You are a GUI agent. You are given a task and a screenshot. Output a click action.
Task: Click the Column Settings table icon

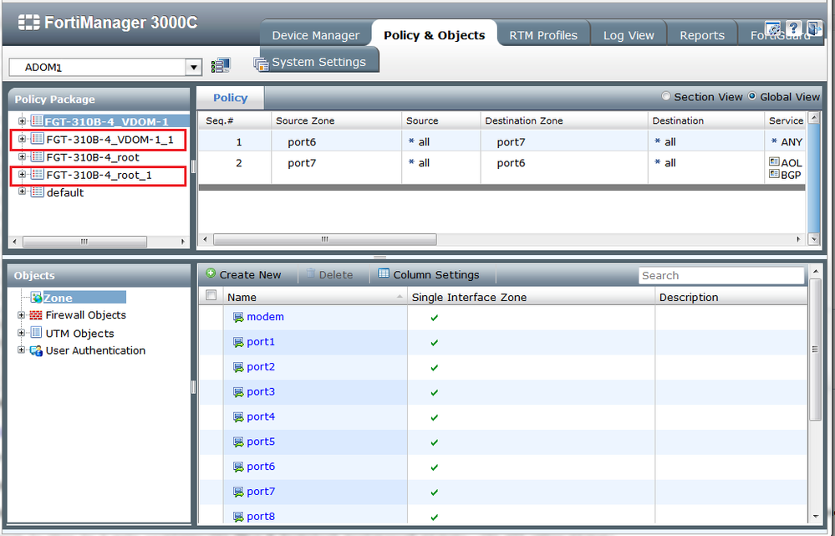pyautogui.click(x=384, y=273)
